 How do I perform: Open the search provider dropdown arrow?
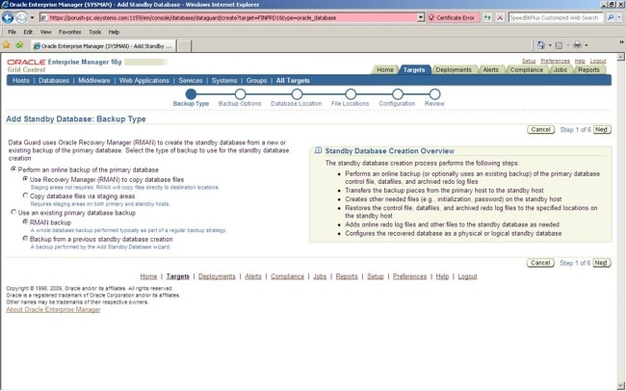point(619,17)
